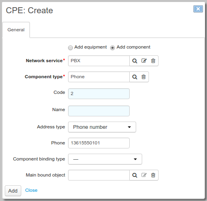207x201 pixels.
Task: Edit the Main bound object entry
Action: [144, 175]
